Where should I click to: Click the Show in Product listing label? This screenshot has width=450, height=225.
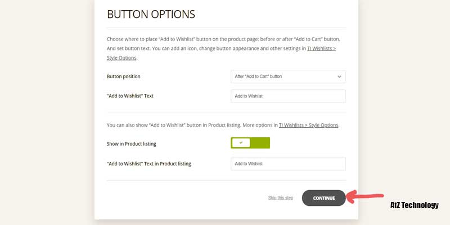(131, 144)
